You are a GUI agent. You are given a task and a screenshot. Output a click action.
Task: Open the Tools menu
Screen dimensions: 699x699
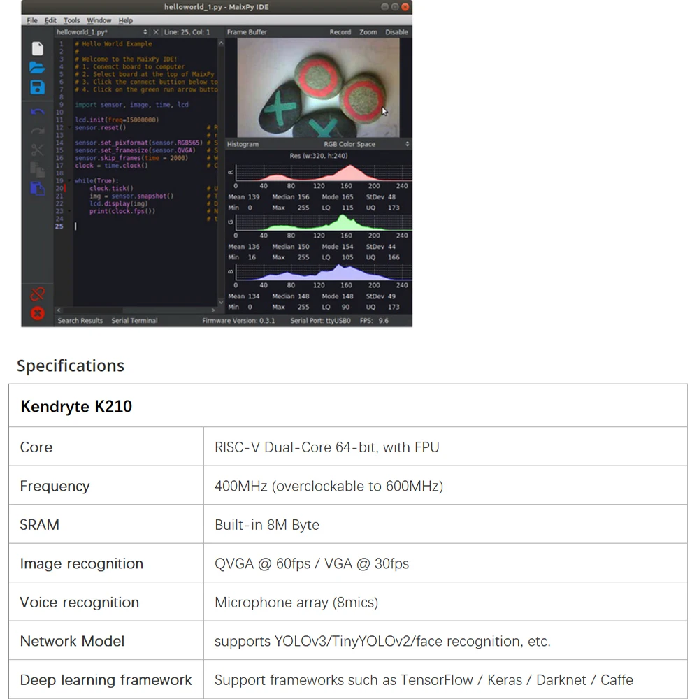pyautogui.click(x=71, y=20)
